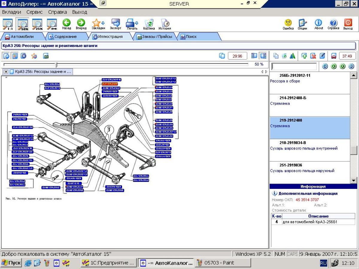Open the Windows Пуск start button
The image size is (359, 269).
[x=11, y=263]
